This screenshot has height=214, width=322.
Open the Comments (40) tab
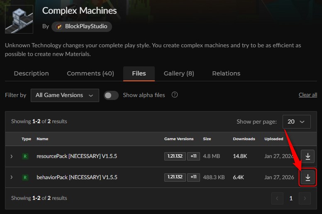[90, 73]
